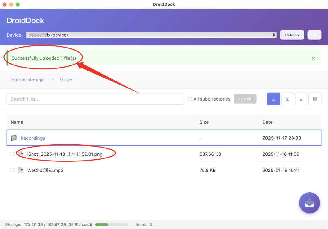The width and height of the screenshot is (328, 229).
Task: Click the Refresh button
Action: point(292,35)
